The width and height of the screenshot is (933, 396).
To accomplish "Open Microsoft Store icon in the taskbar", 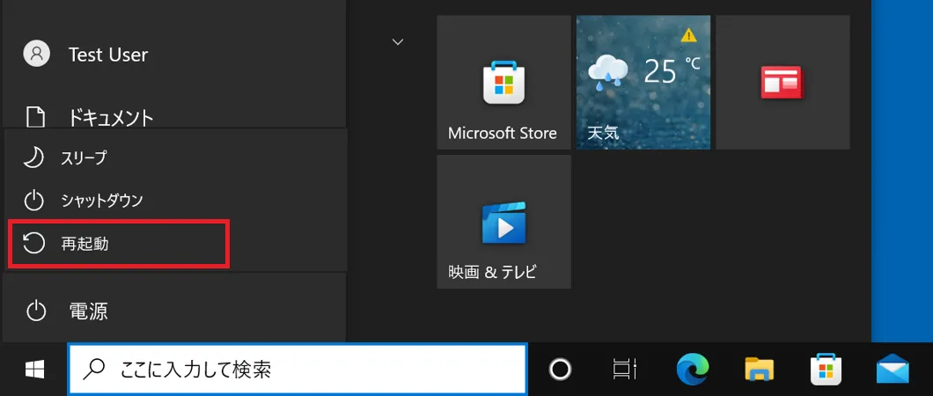I will point(826,370).
